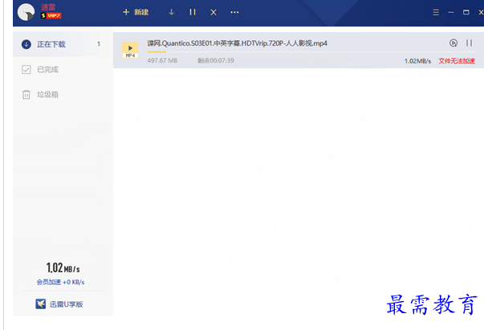Viewport: 484px width, 330px height.
Task: Click the downloading arrow icon in sidebar
Action: click(x=26, y=44)
